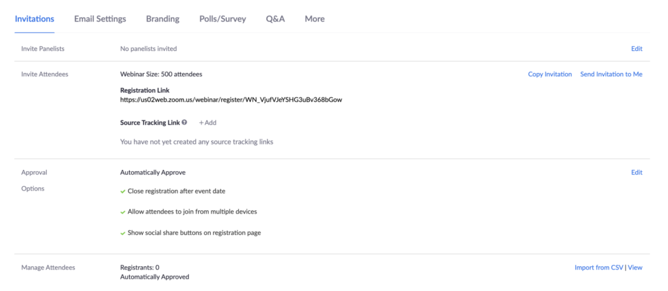Click Import from CSV link
668x291 pixels.
599,268
